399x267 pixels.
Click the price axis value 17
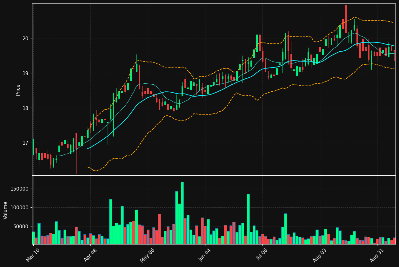pyautogui.click(x=25, y=143)
